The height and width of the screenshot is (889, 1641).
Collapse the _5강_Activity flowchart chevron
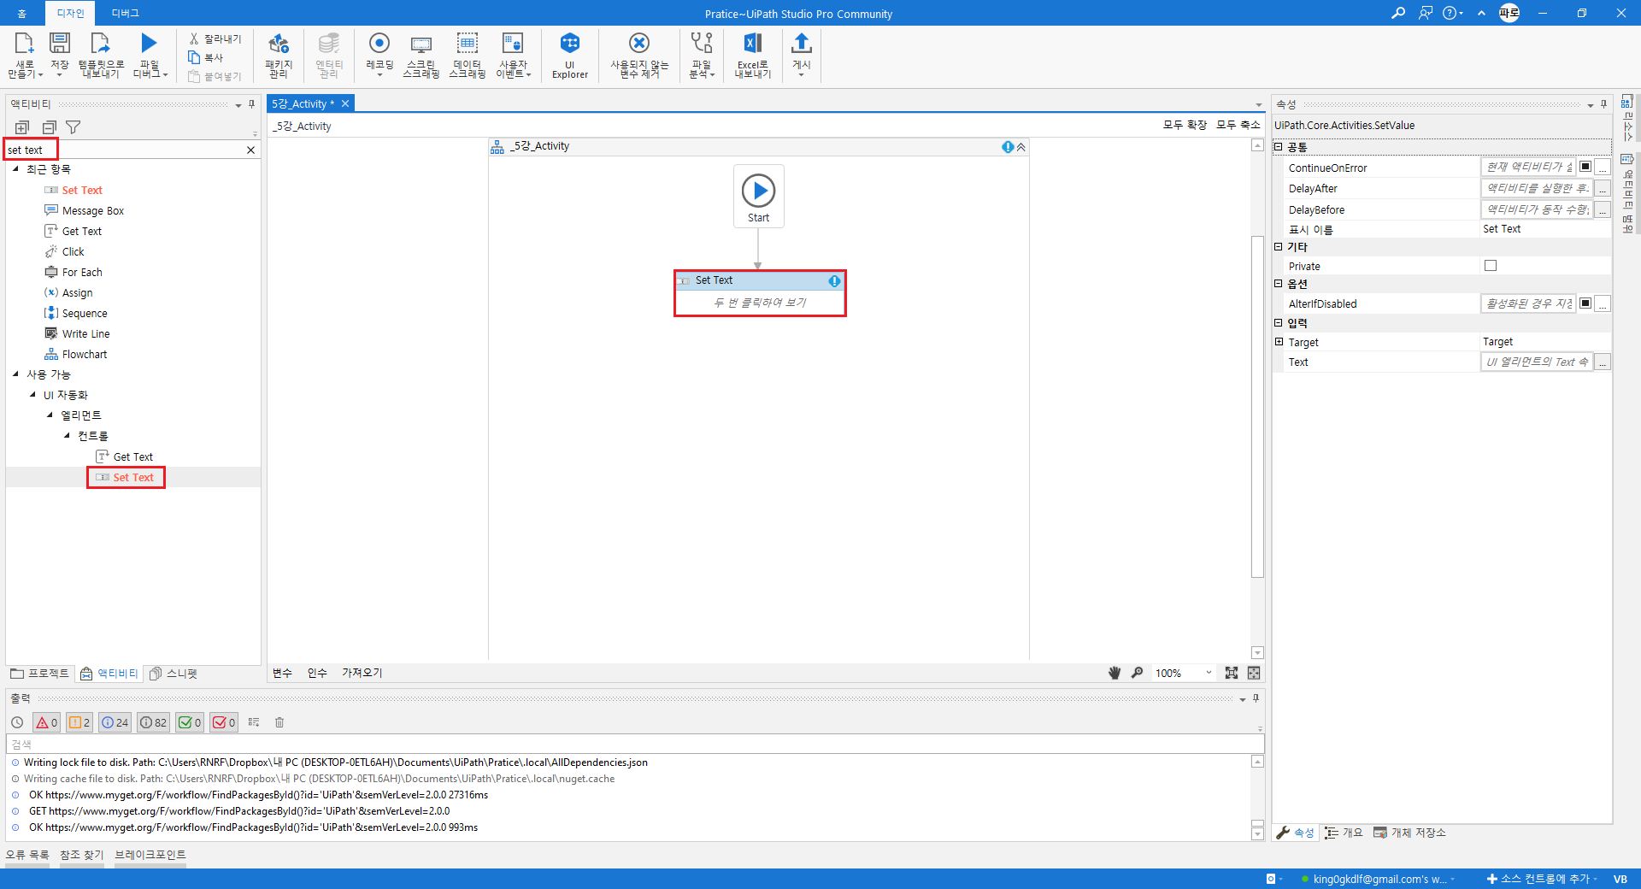click(1020, 147)
